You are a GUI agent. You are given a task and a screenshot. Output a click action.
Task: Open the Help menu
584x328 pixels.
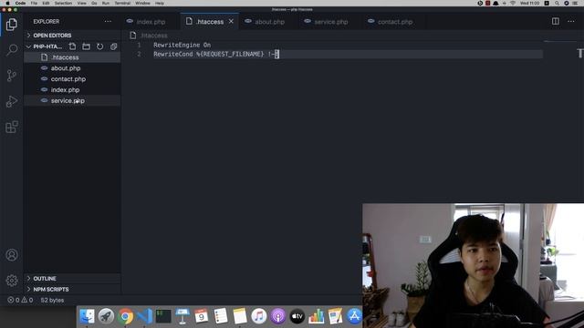[x=160, y=3]
